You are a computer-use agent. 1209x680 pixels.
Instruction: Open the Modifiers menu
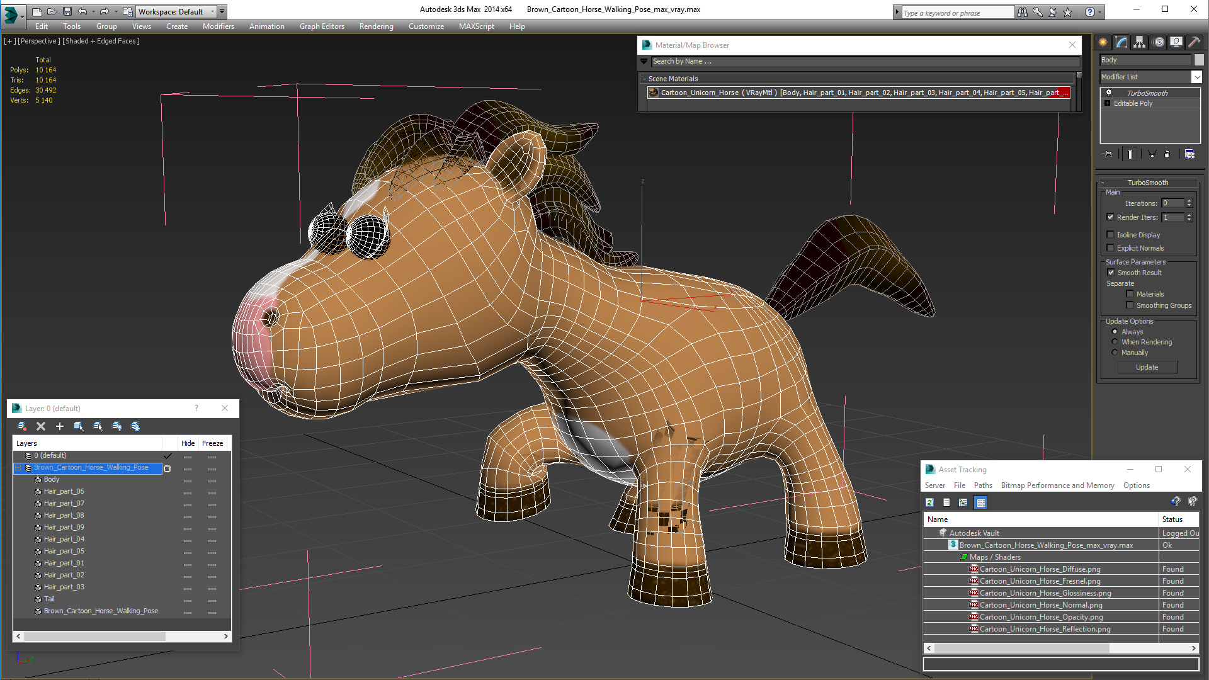(x=218, y=26)
